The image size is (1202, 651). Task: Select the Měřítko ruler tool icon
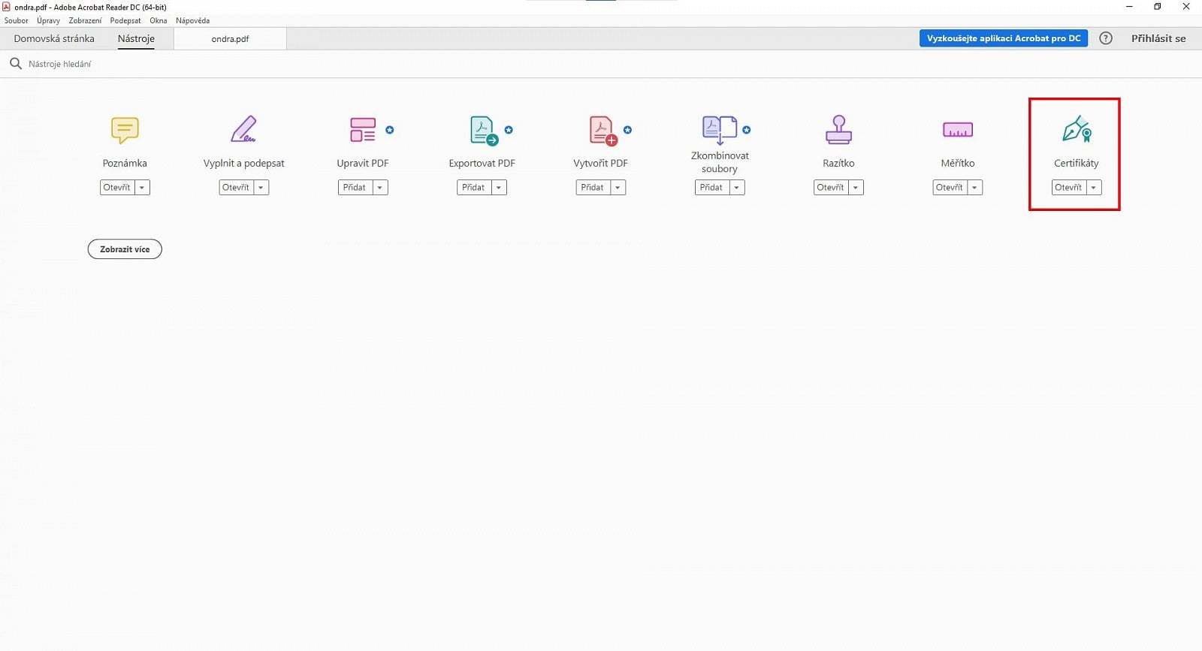click(x=958, y=130)
